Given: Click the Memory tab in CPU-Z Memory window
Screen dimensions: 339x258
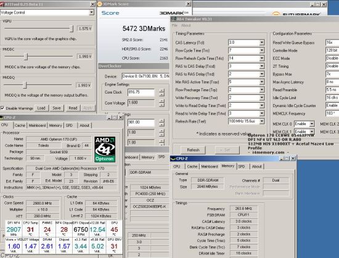Looking at the screenshot, I should [227, 166].
